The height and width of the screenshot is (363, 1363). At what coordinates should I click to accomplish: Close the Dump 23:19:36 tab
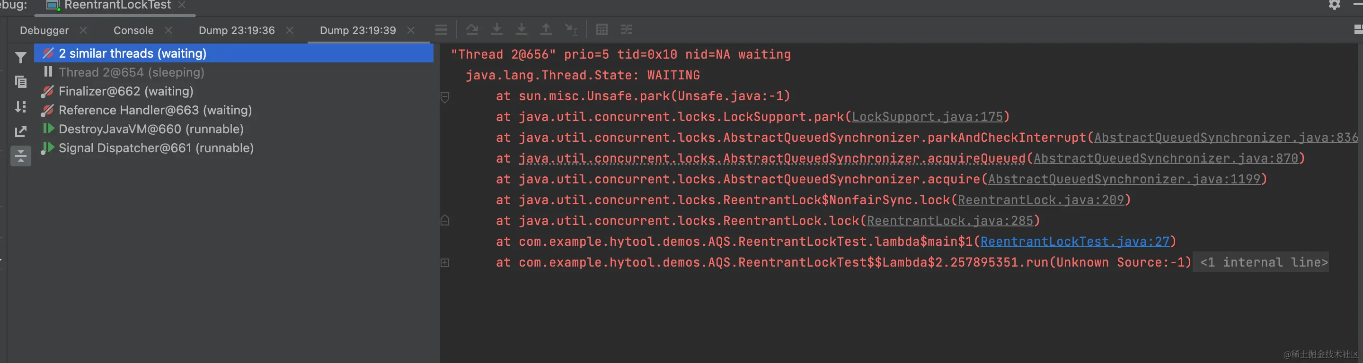pos(290,30)
